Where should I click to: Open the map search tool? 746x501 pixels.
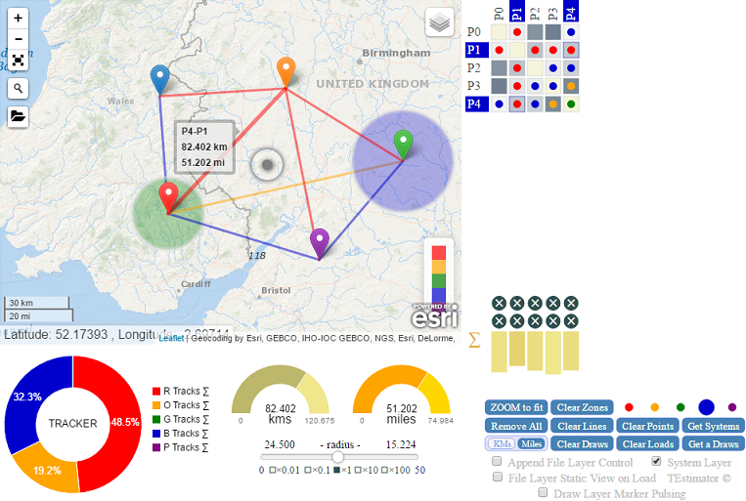[19, 89]
